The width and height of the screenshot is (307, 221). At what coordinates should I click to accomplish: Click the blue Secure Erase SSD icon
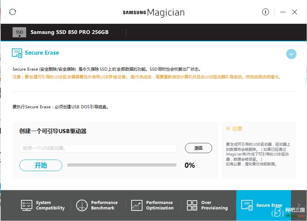click(17, 53)
